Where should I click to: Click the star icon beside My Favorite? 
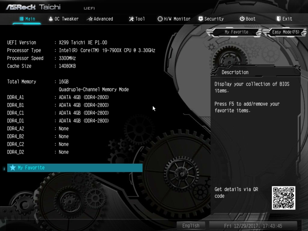[13, 167]
